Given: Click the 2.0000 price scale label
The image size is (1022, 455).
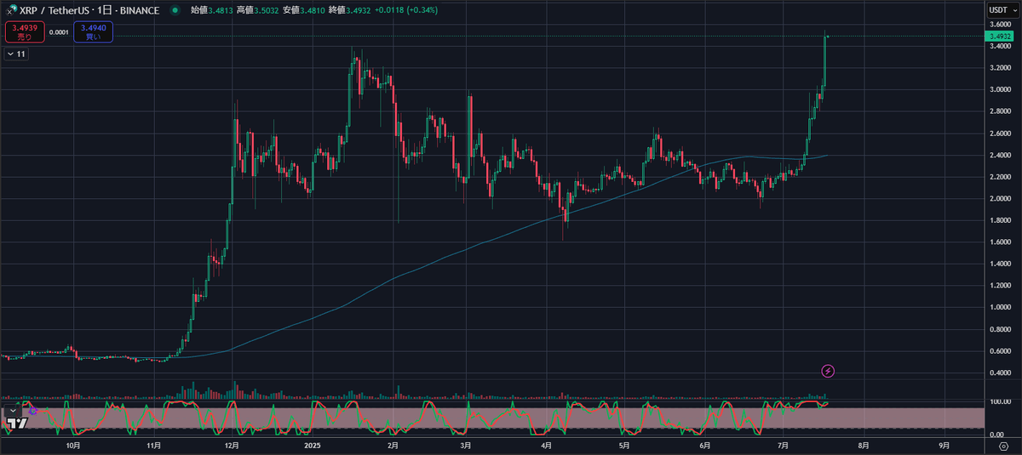Looking at the screenshot, I should click(1000, 199).
